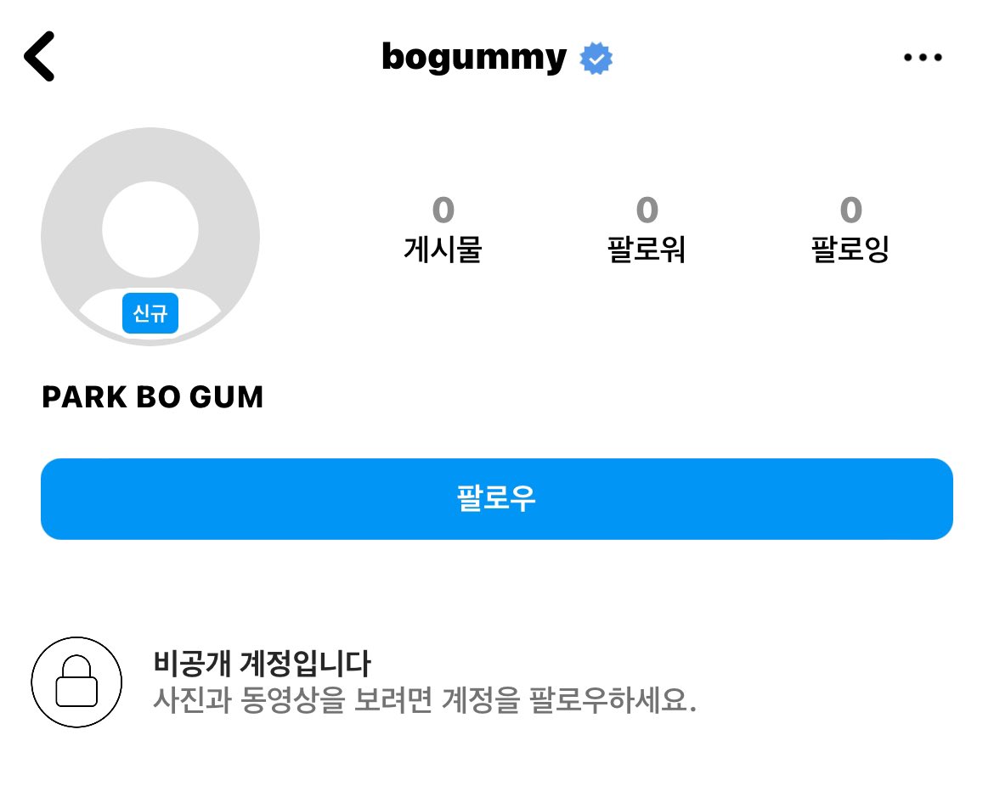Screen dimensions: 994x808
Task: Click the 비공개 계정입니다 heading
Action: [262, 663]
